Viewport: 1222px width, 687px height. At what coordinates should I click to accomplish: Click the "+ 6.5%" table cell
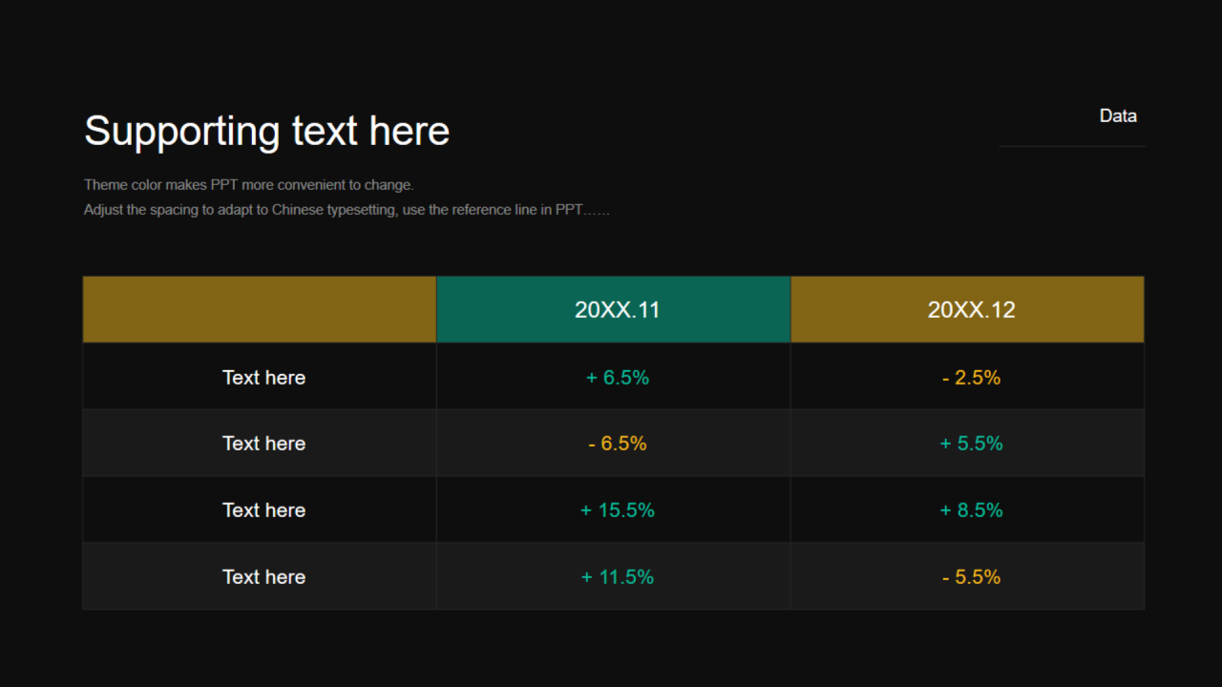point(617,378)
